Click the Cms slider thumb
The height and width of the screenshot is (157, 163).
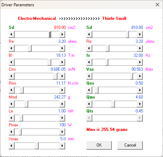click(55, 76)
